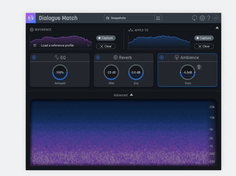The width and height of the screenshot is (236, 176).
Task: Open the snapshots hamburger menu
Action: click(x=158, y=18)
